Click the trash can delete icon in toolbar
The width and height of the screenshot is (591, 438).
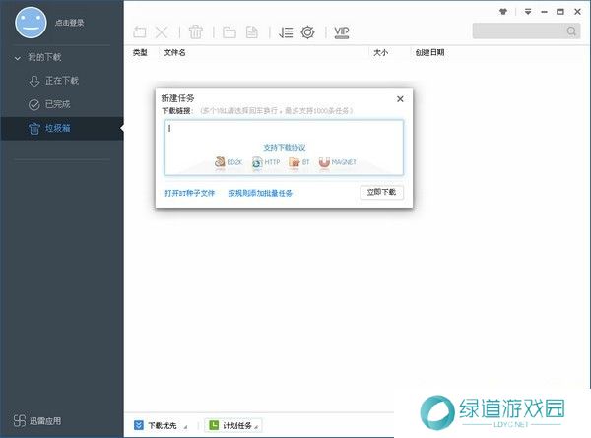pos(196,32)
